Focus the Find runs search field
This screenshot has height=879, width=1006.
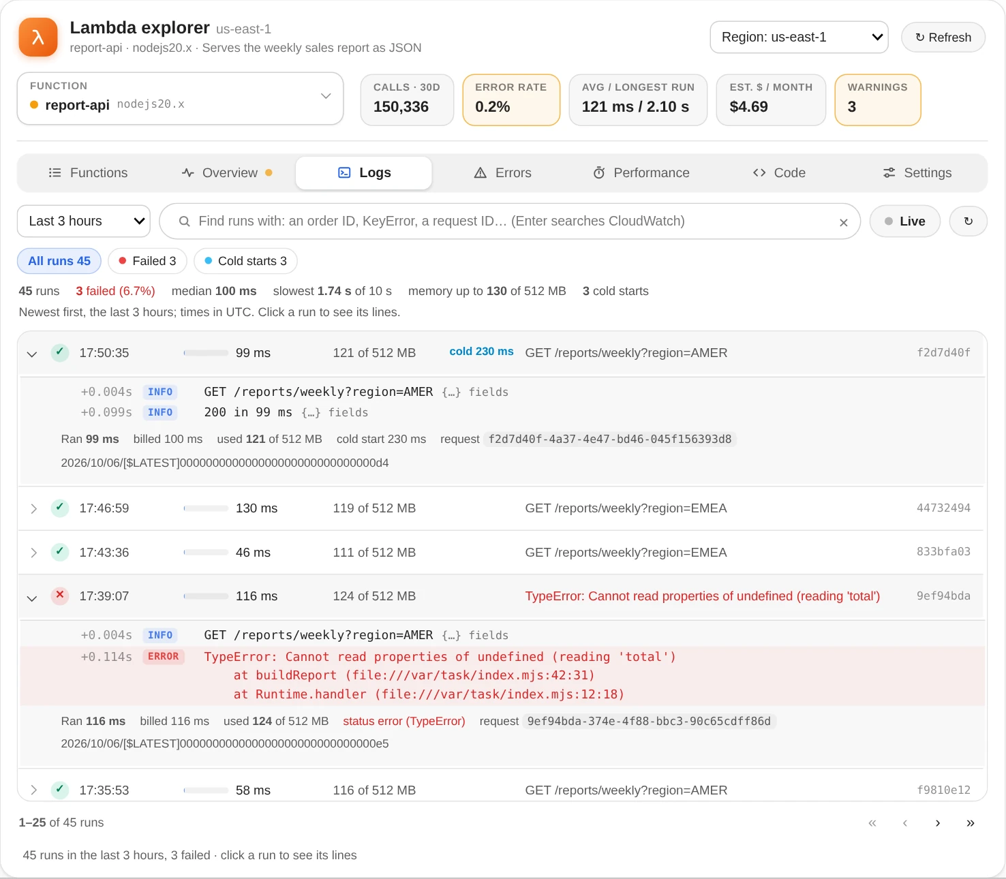click(x=510, y=221)
